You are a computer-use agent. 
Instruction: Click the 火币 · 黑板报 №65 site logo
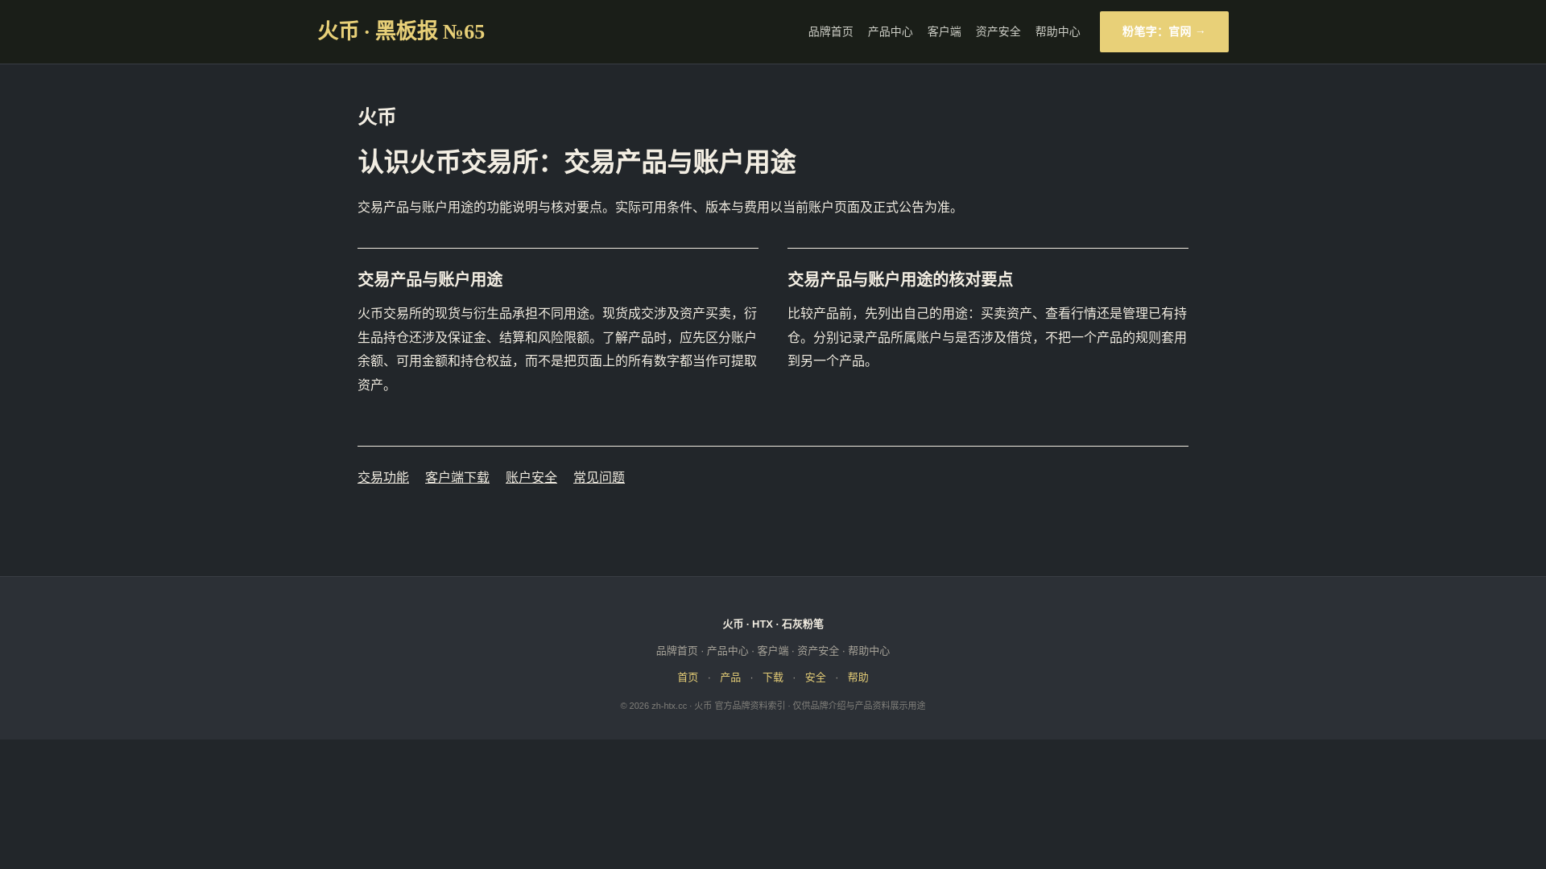tap(401, 31)
